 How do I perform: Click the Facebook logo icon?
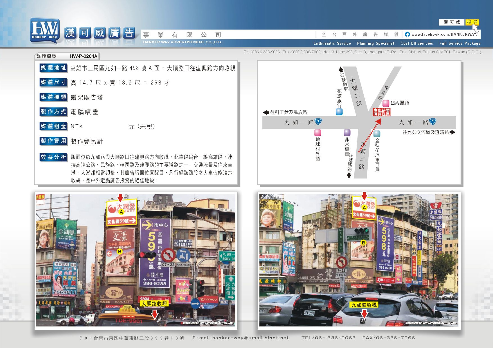tap(407, 34)
